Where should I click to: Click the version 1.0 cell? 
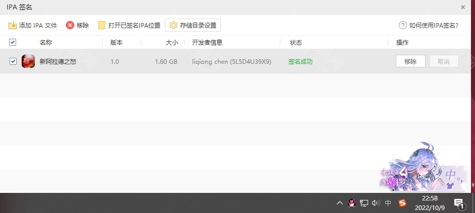tap(114, 62)
